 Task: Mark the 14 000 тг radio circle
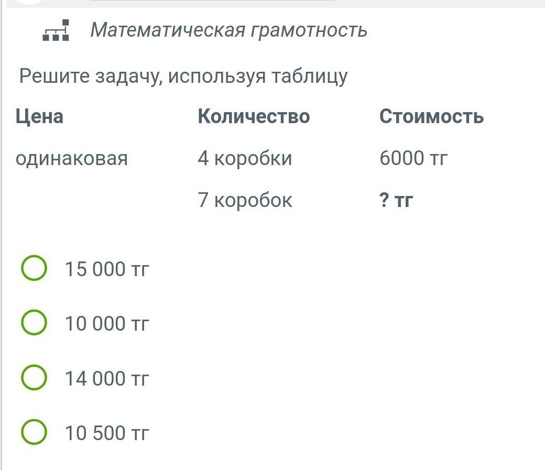pyautogui.click(x=34, y=378)
